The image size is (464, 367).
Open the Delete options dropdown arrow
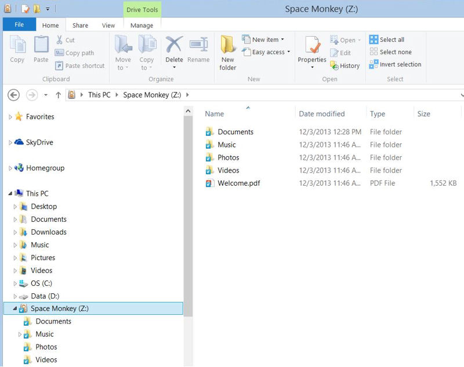pos(175,67)
